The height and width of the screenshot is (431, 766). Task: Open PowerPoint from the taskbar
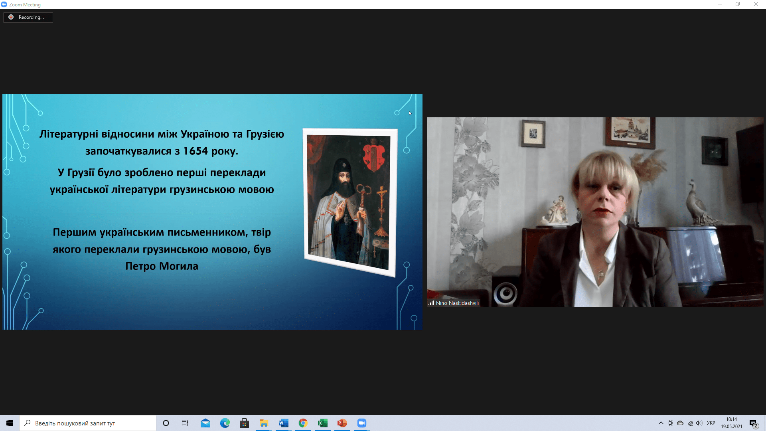click(342, 423)
